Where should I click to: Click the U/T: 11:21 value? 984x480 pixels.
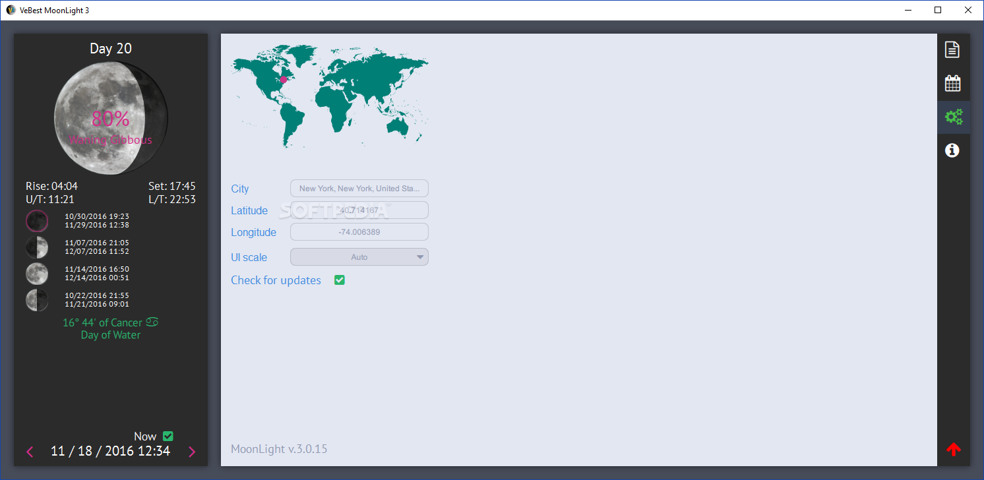[x=50, y=199]
